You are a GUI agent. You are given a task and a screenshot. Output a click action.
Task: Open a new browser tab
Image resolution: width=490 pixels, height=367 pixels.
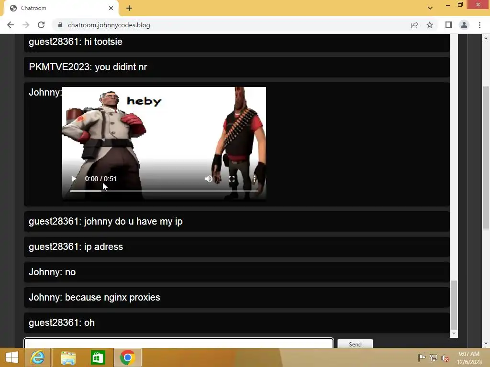click(x=129, y=8)
